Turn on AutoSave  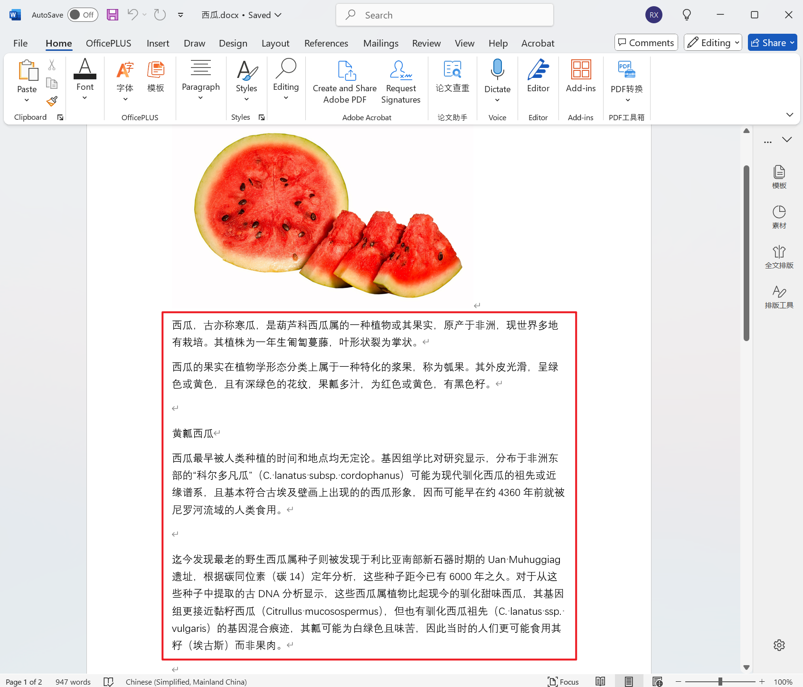coord(83,15)
